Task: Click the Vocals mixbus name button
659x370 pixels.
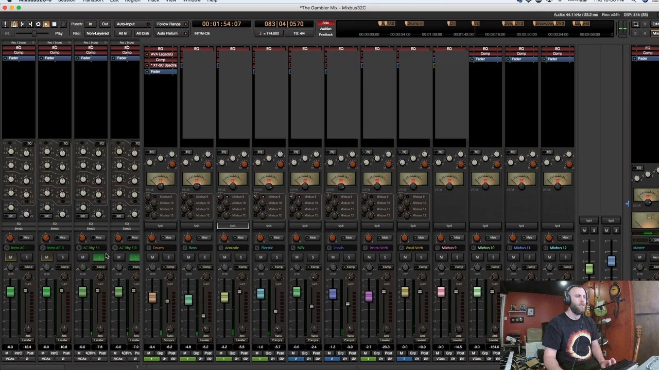Action: [341, 248]
